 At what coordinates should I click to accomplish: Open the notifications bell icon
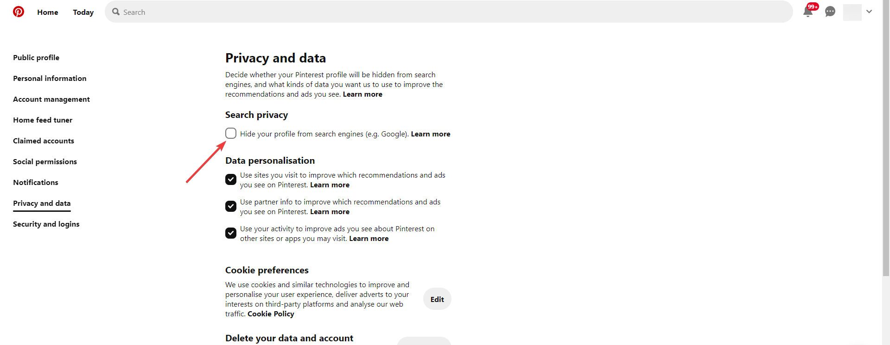click(808, 12)
